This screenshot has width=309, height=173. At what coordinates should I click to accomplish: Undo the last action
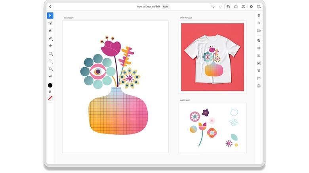point(213,7)
